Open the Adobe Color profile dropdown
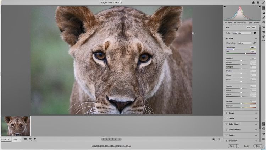266x150 pixels. [242, 33]
